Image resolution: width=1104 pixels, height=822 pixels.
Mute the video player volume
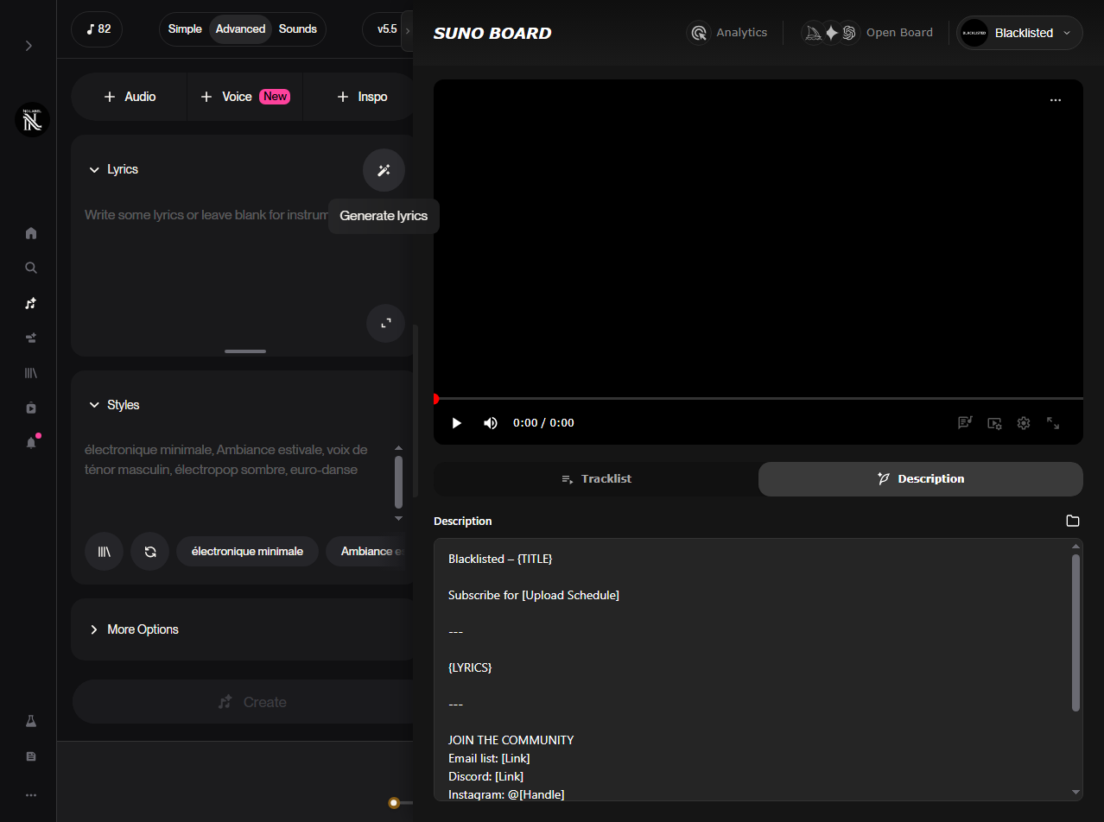point(491,423)
